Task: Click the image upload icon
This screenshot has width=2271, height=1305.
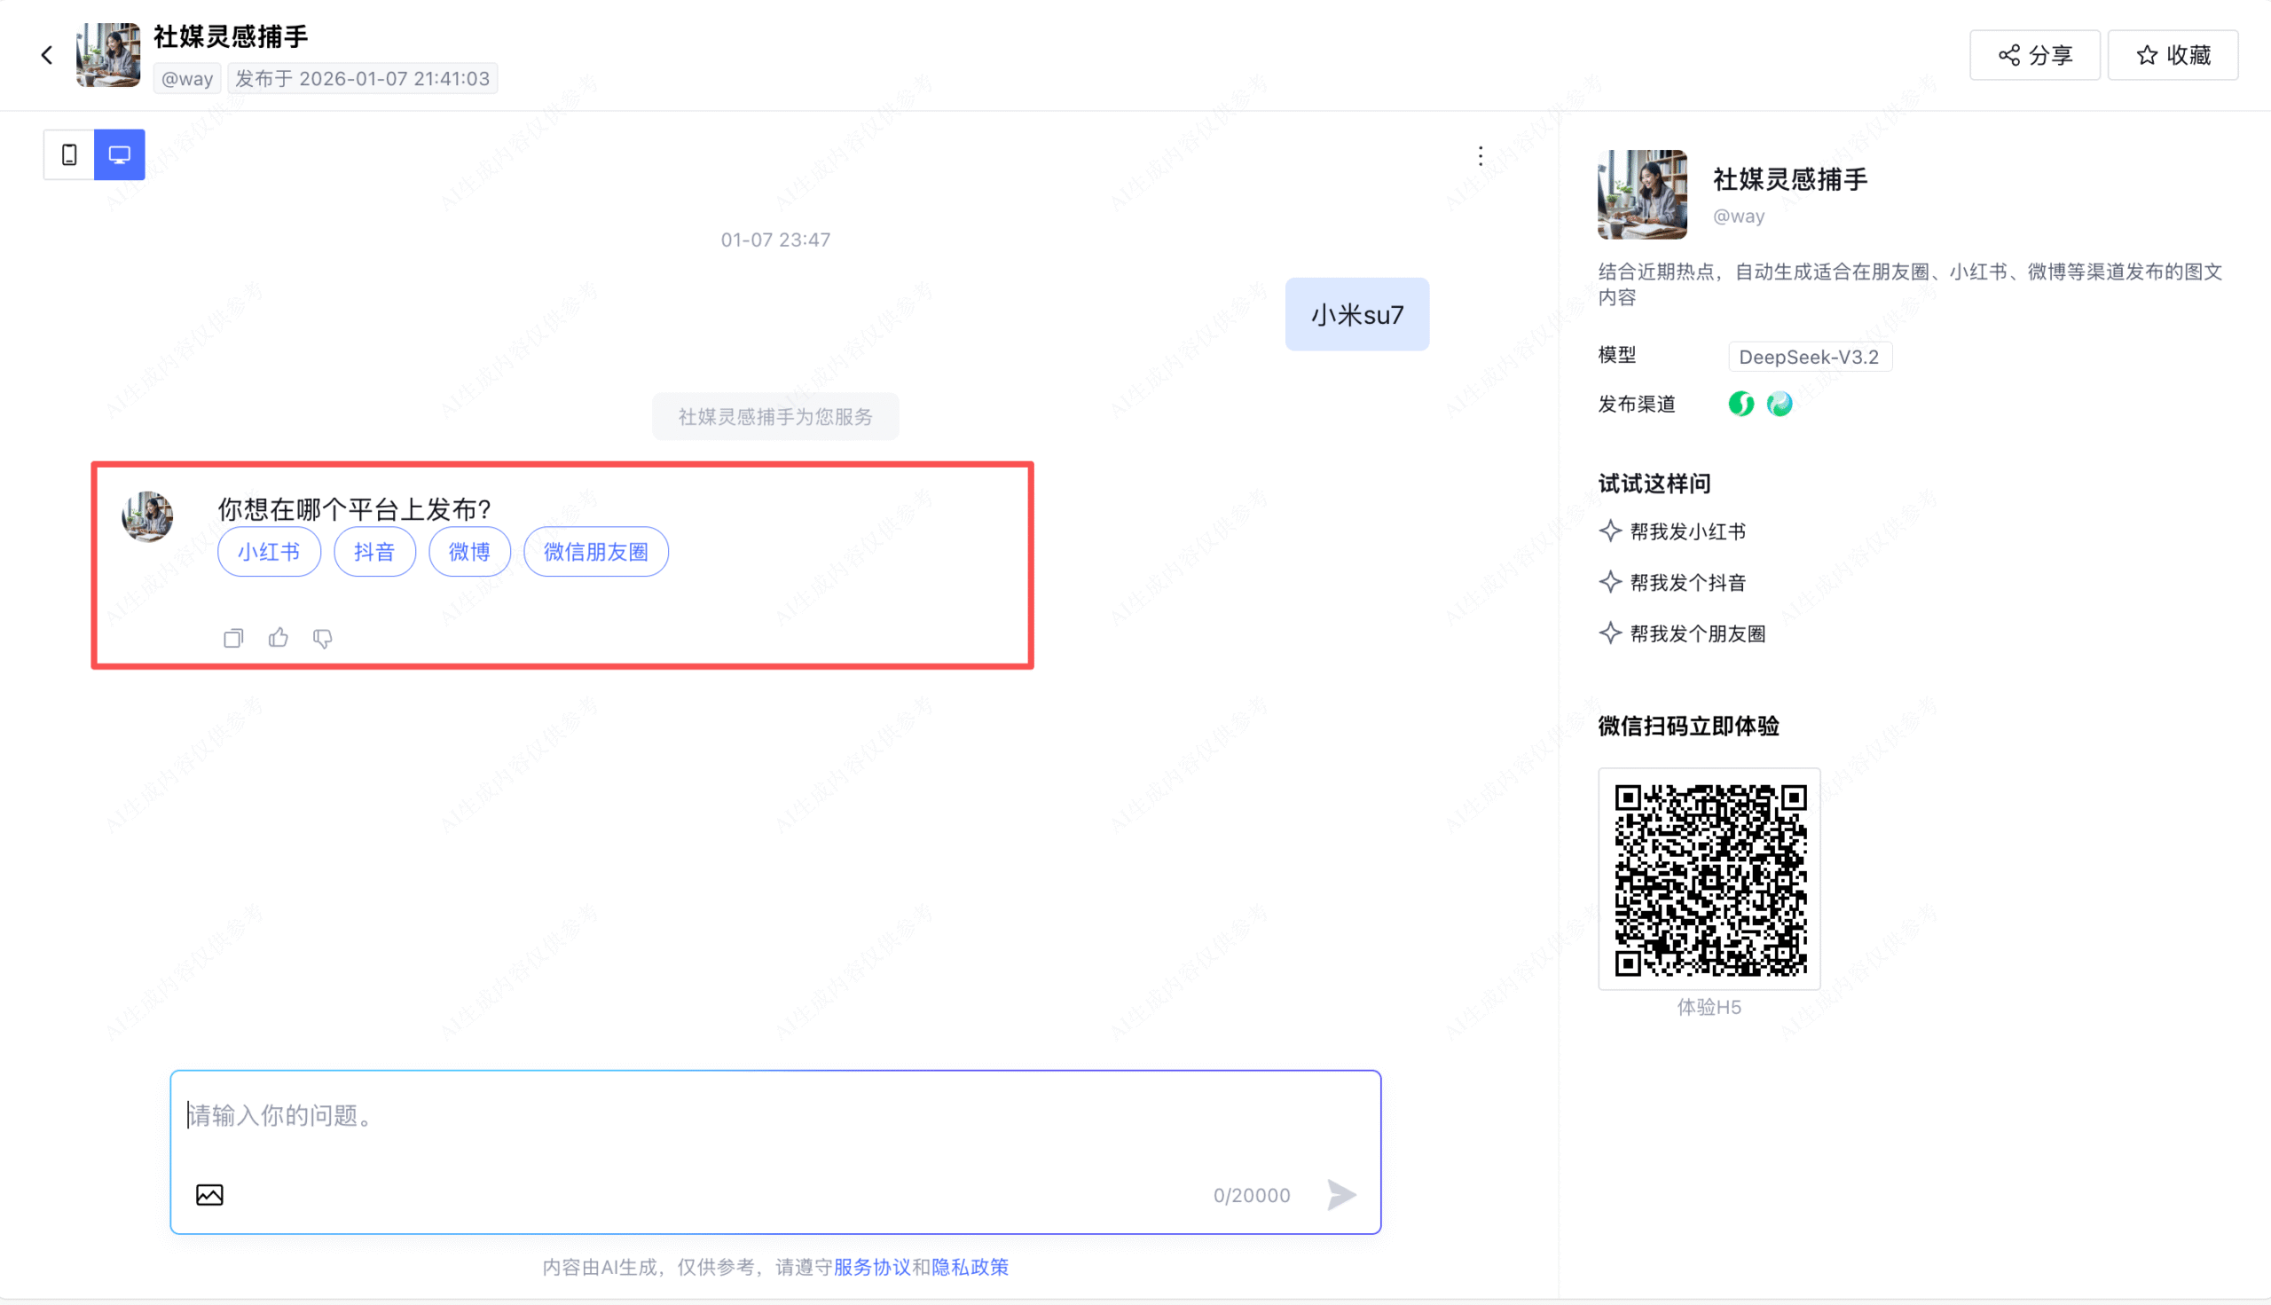Action: click(209, 1195)
